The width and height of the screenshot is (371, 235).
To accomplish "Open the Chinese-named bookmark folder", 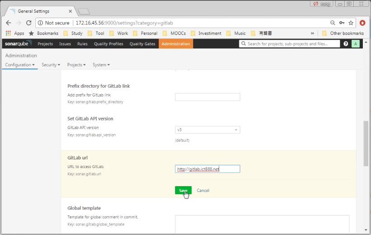I will [262, 33].
